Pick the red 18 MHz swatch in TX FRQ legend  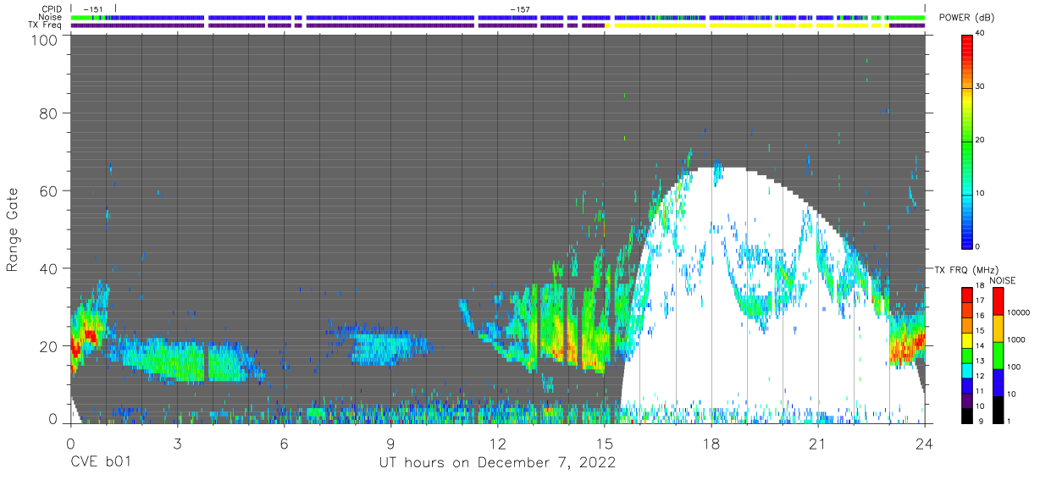pos(967,295)
